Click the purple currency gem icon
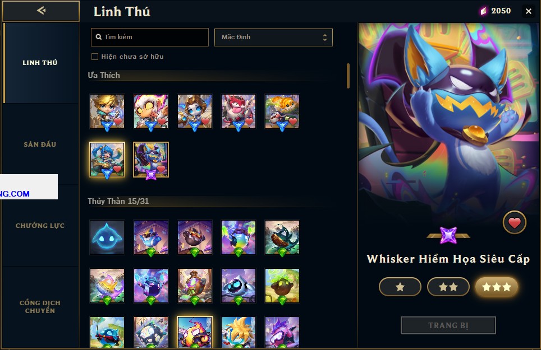The image size is (541, 350). [483, 11]
